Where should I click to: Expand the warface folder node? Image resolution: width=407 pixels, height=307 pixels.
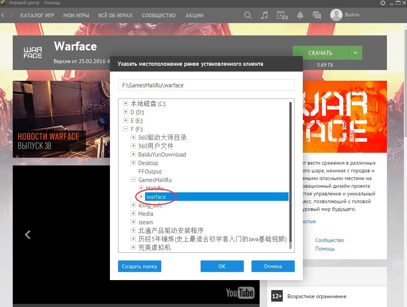(x=141, y=197)
